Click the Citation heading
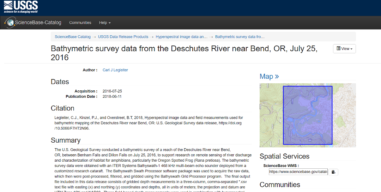The width and height of the screenshot is (381, 192). click(62, 108)
